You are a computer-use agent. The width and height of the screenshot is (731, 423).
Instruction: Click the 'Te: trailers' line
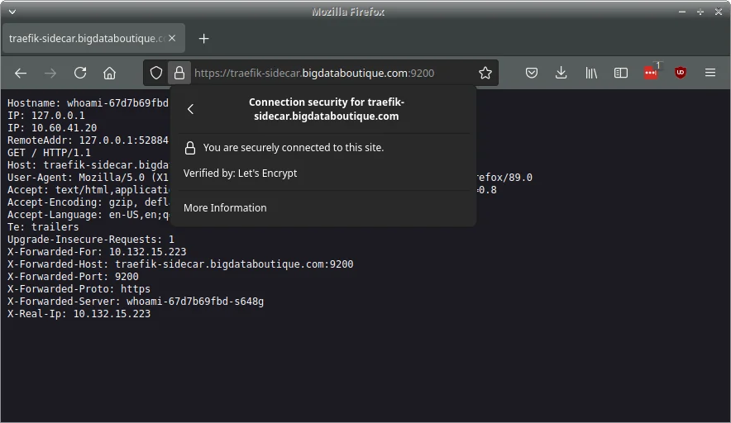tap(43, 227)
